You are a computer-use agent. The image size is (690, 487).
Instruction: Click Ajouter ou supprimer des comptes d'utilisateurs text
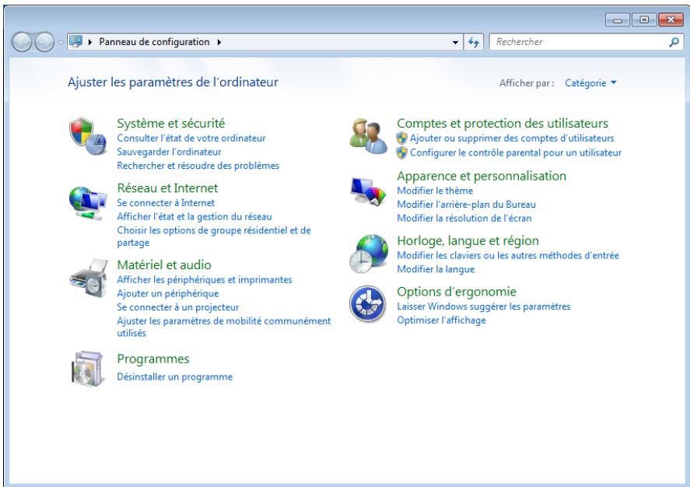[512, 138]
